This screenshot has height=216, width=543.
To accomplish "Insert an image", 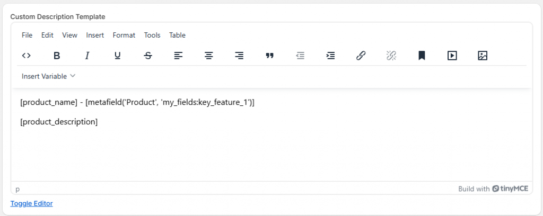I will 483,55.
